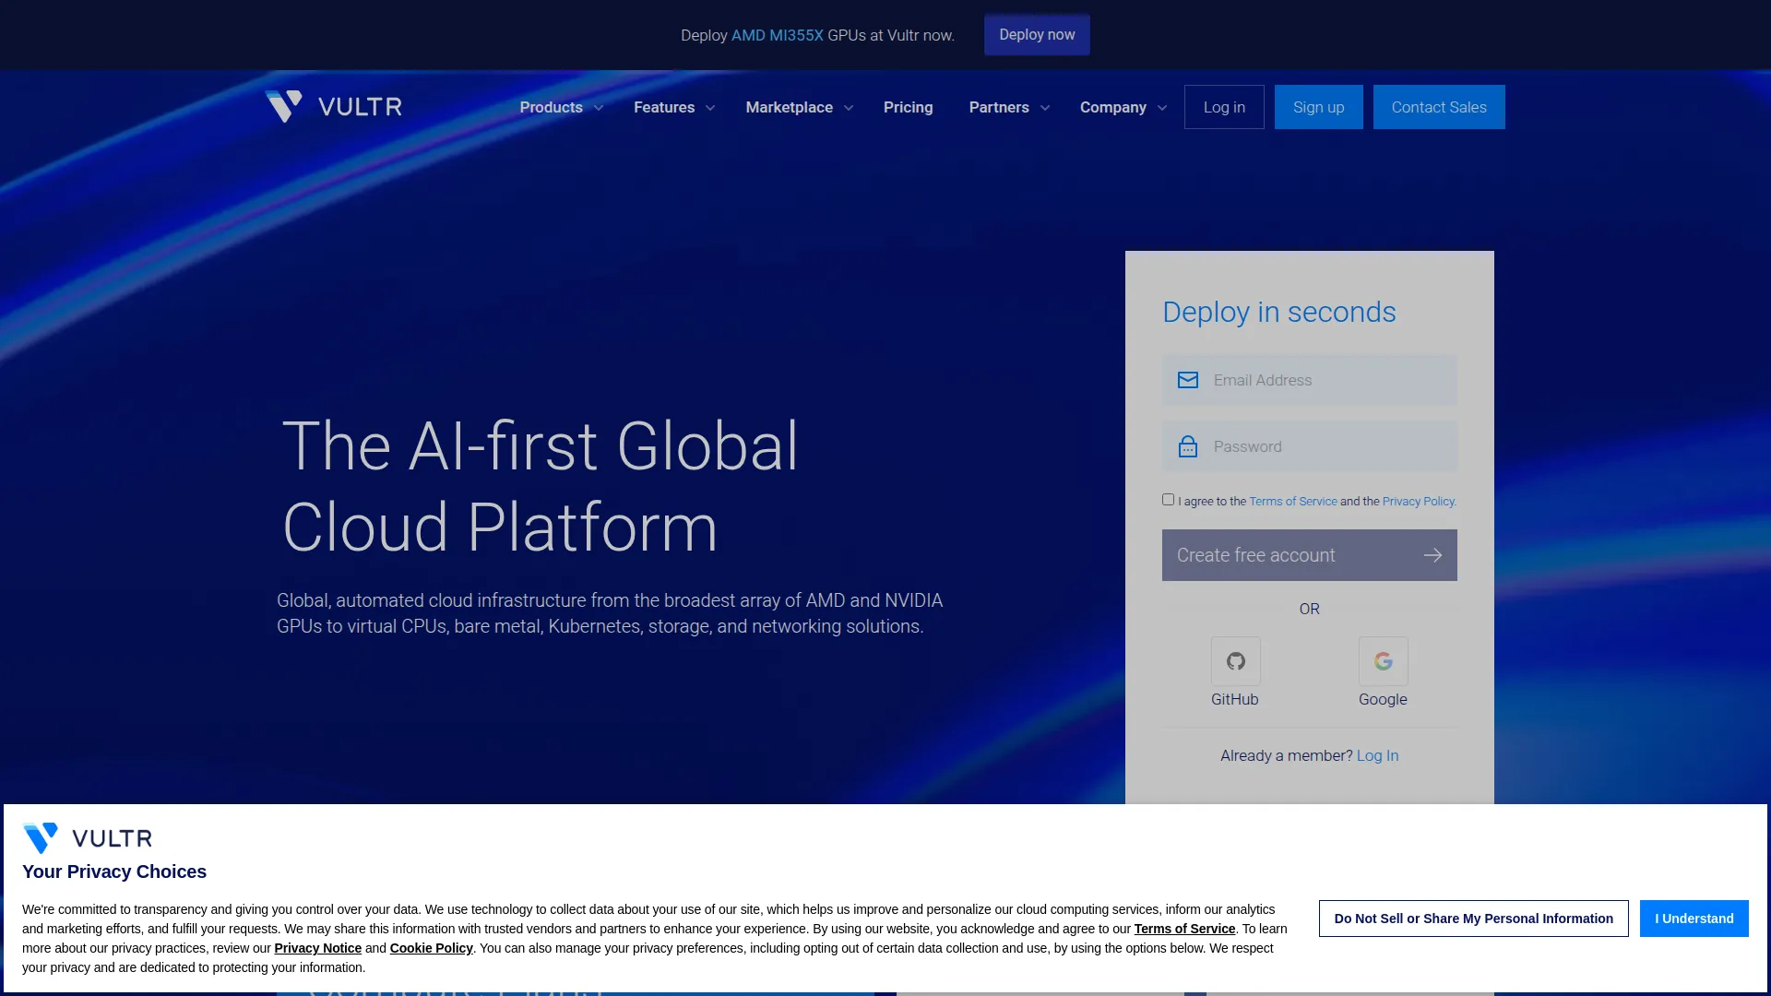1771x996 pixels.
Task: Focus the Email Address field
Action: point(1310,380)
